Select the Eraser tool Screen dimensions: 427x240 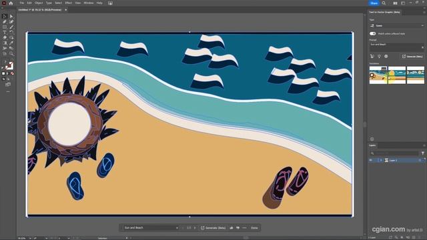[x=5, y=37]
